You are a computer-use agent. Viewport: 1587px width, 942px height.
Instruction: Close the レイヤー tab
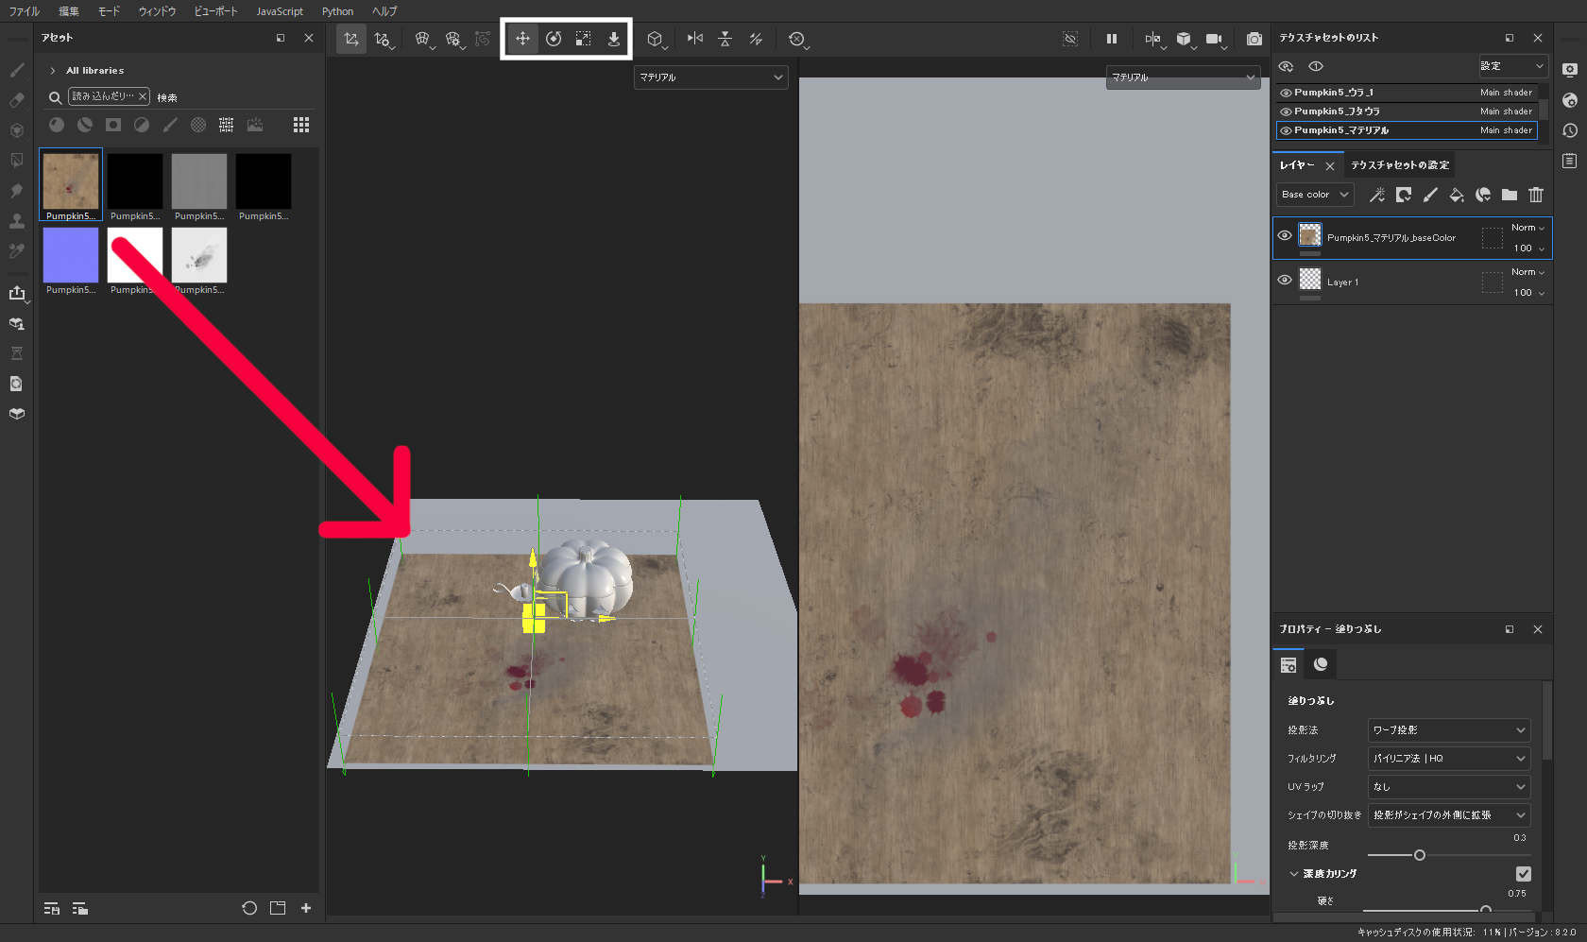pyautogui.click(x=1330, y=166)
